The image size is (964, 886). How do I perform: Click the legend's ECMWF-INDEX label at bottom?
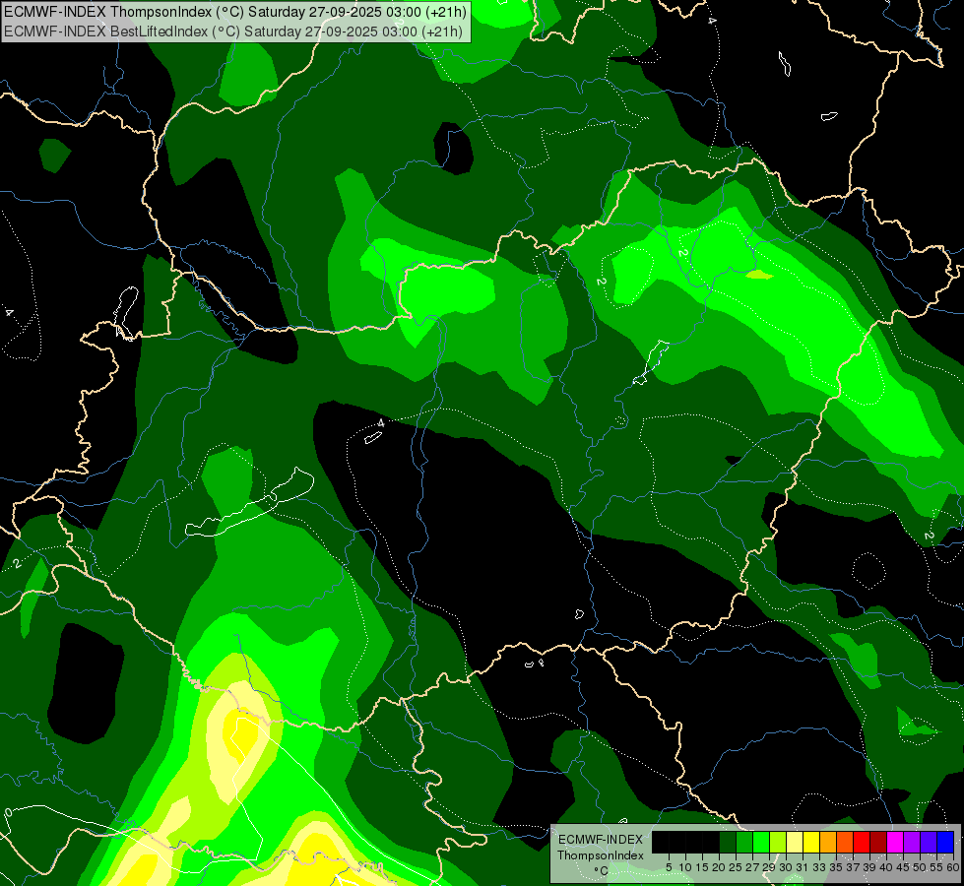tap(601, 840)
